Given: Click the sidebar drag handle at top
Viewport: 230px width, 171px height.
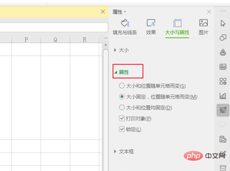Looking at the screenshot, I should [x=223, y=11].
